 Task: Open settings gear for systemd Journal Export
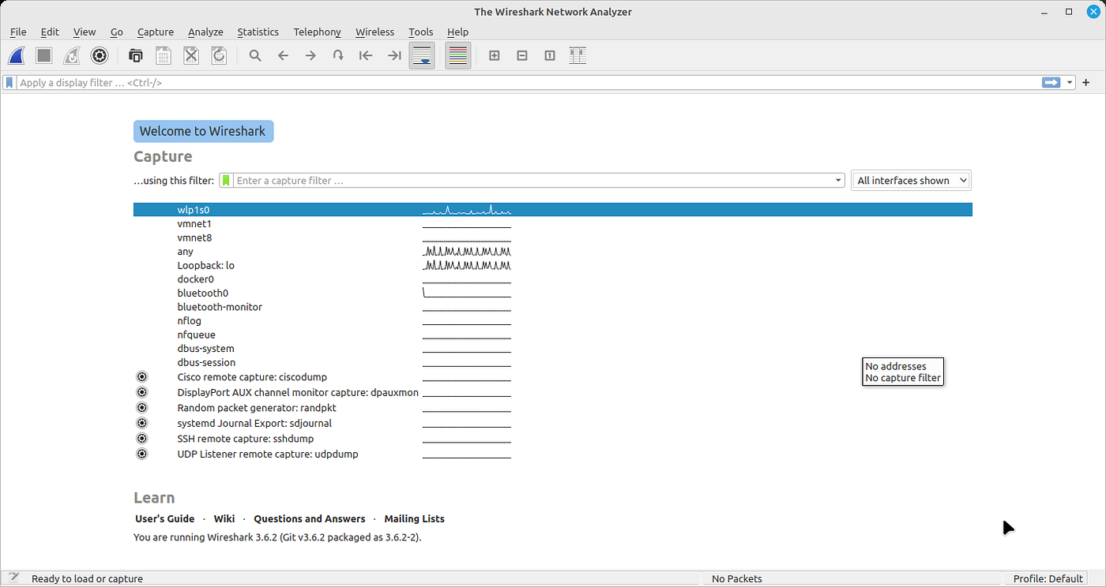pos(141,423)
